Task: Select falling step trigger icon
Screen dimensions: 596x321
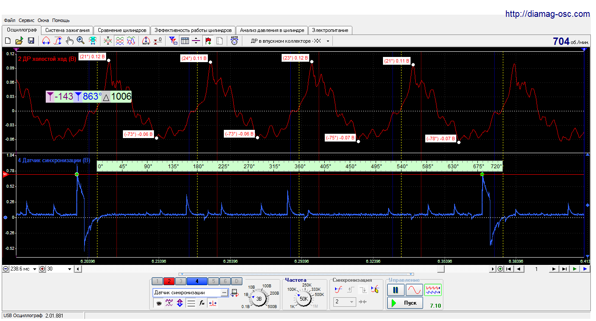Action: pyautogui.click(x=363, y=290)
